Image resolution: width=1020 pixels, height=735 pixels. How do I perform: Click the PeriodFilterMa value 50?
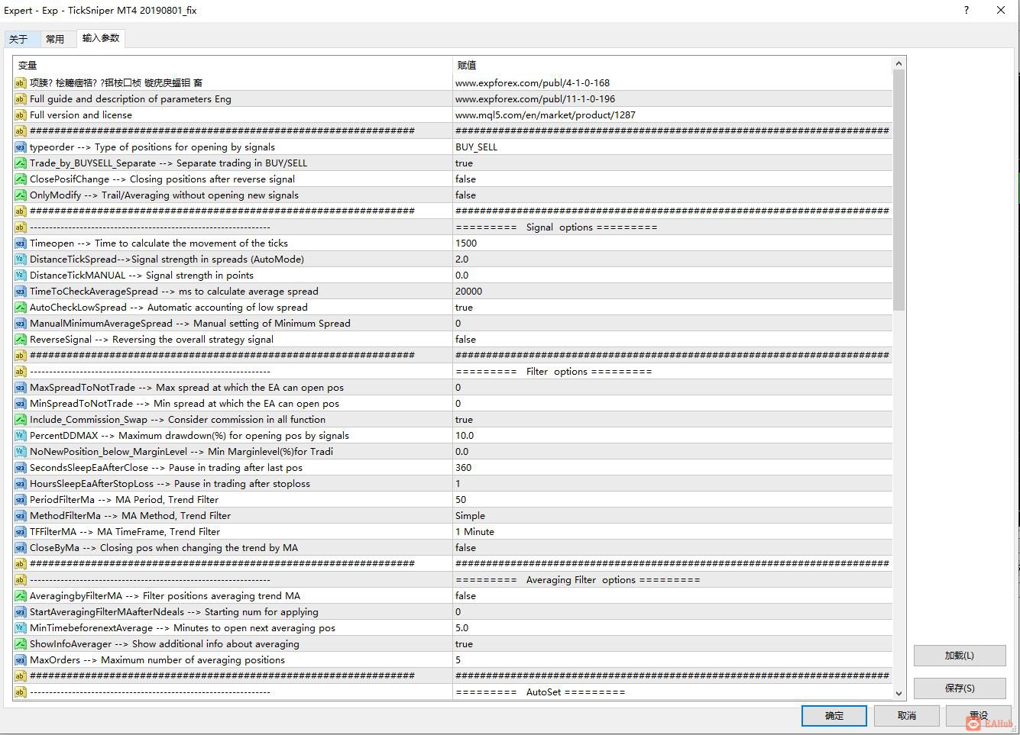tap(461, 500)
